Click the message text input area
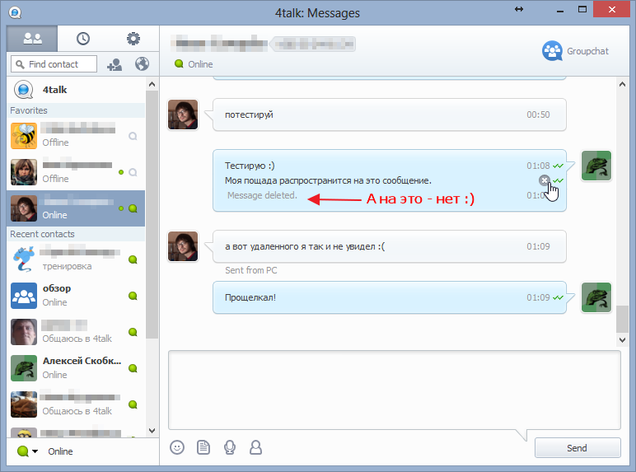This screenshot has width=636, height=472. click(x=394, y=389)
